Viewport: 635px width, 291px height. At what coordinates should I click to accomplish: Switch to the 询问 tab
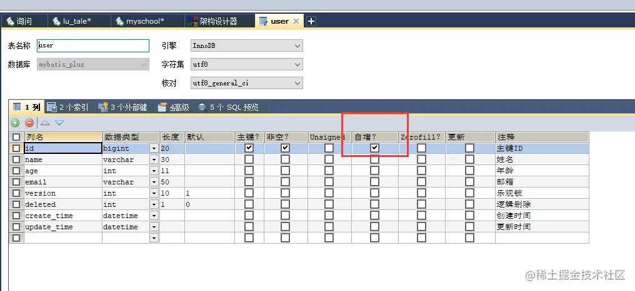point(24,21)
